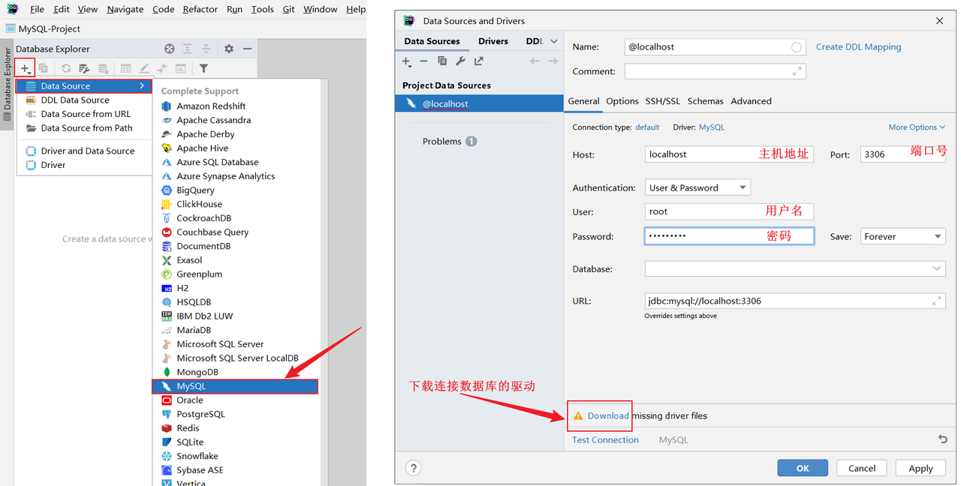Open the Git menu
The height and width of the screenshot is (486, 961).
289,9
